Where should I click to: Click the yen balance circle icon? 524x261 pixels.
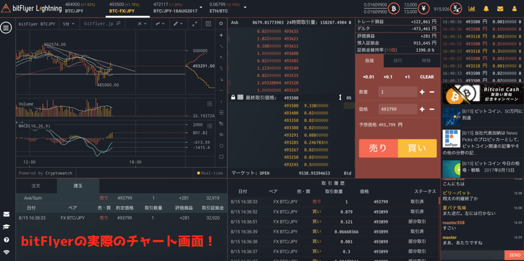tap(423, 8)
